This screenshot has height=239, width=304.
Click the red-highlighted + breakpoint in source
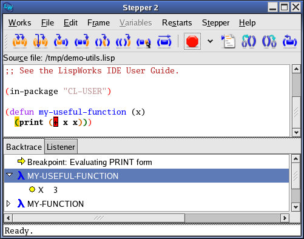(x=56, y=122)
